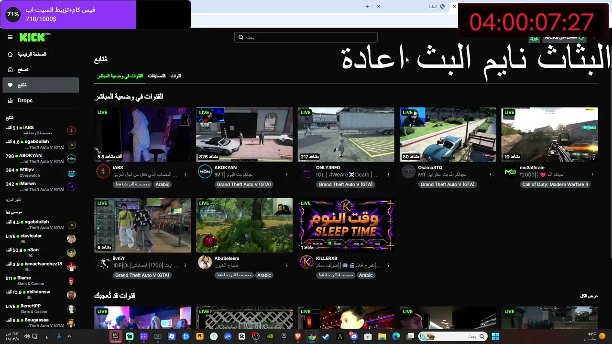Viewport: 612px width, 344px height.
Task: Open Brave browser from the taskbar
Action: click(x=298, y=336)
